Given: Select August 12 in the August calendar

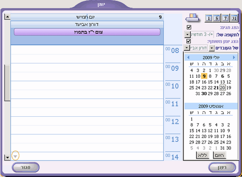Looking at the screenshot, I should [210, 131].
